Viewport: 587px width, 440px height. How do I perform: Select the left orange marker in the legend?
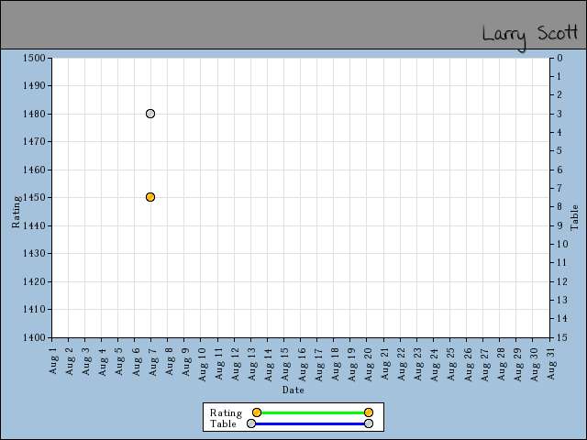pos(257,412)
